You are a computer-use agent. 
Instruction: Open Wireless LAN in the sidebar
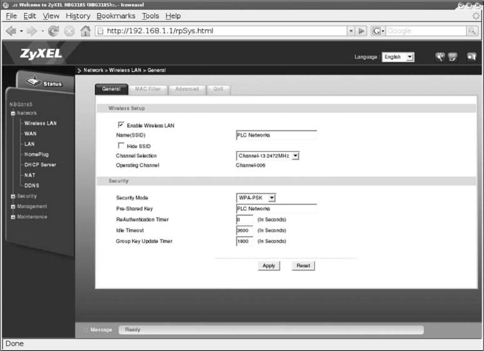coord(40,123)
